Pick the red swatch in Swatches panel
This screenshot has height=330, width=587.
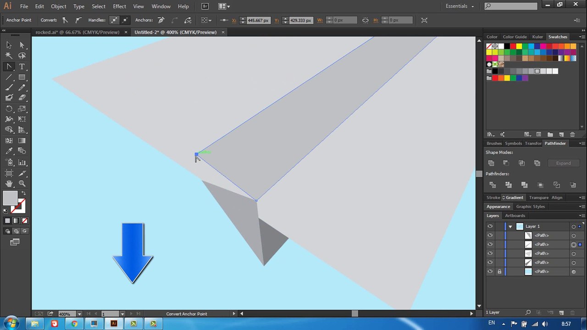[x=513, y=46]
